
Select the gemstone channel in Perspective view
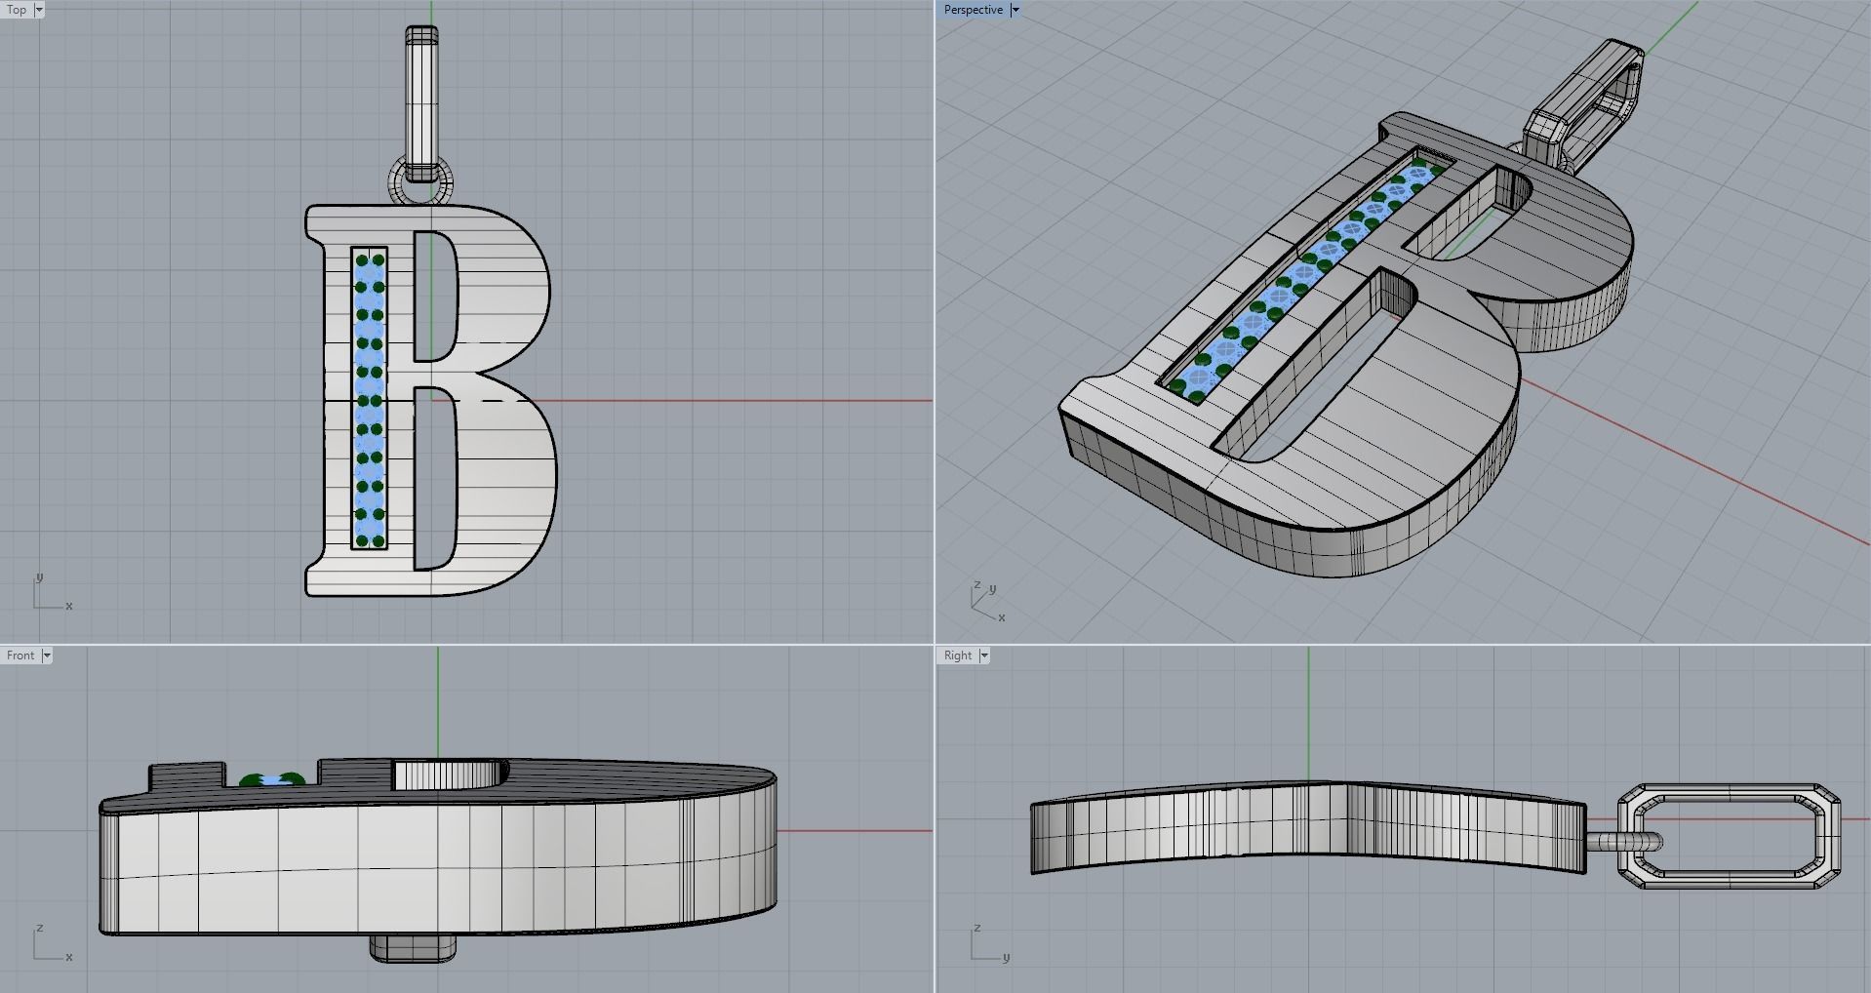click(1307, 273)
